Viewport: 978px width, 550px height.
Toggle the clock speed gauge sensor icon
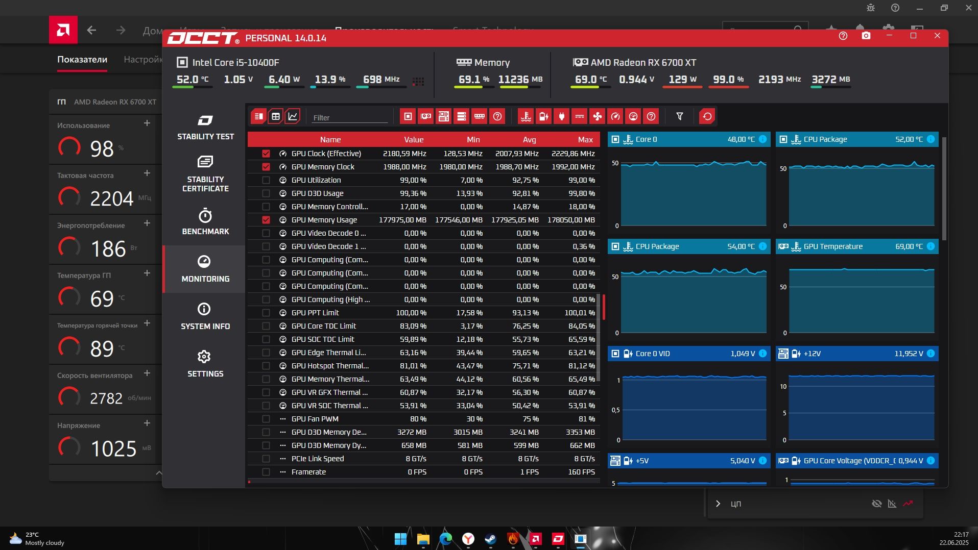click(x=615, y=116)
